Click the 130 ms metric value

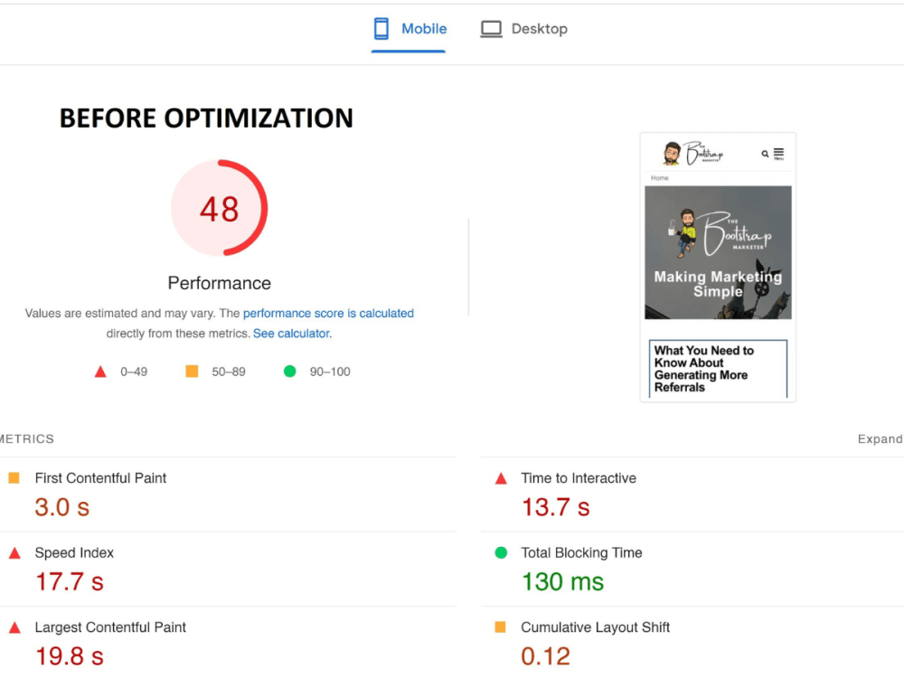click(562, 581)
